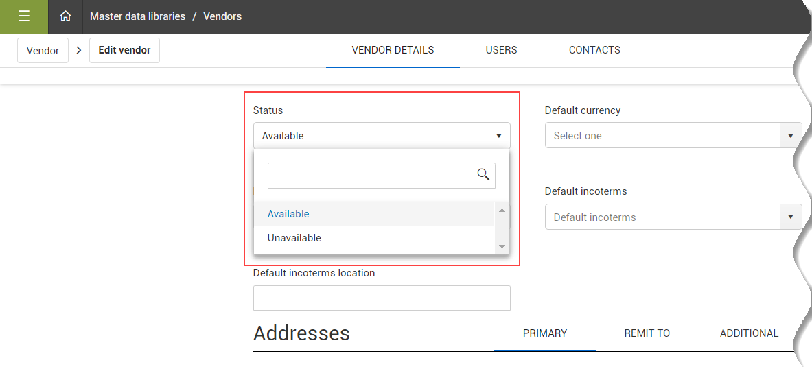Select the Available status option
812x367 pixels.
coord(288,214)
